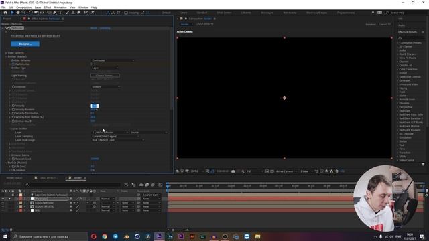Open the Composition menu
This screenshot has height=241, width=429.
[x=24, y=7]
